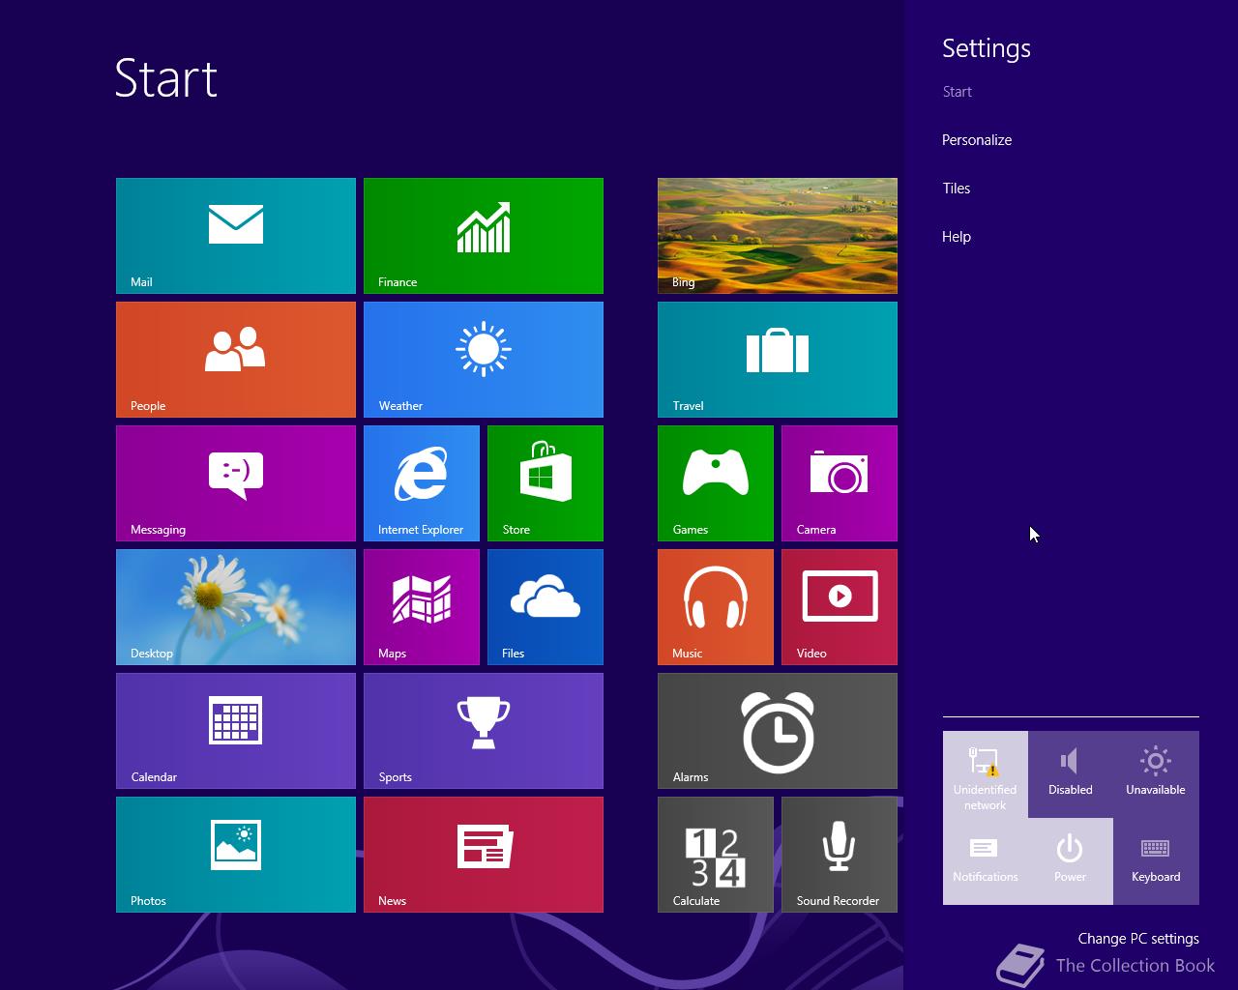Open the Power options button

click(1071, 861)
